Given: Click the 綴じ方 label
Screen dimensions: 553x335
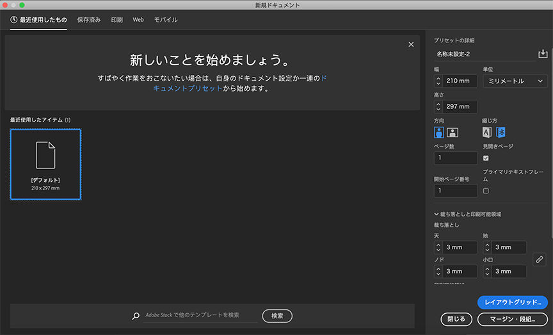Looking at the screenshot, I should click(490, 120).
